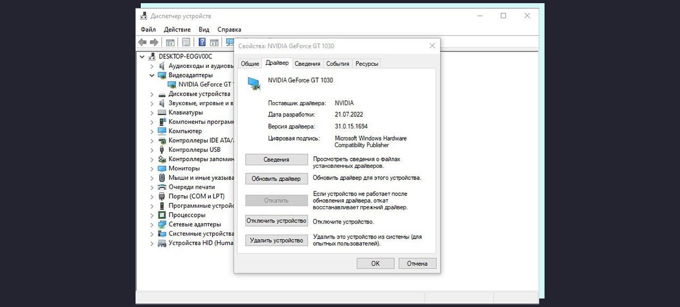Click the drive icon beside Дисковые устройства
Image resolution: width=680 pixels, height=307 pixels.
[x=163, y=94]
